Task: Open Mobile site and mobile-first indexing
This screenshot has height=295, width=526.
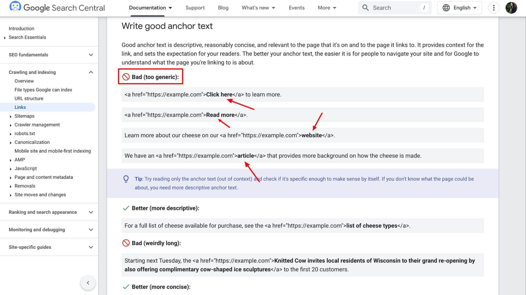Action: pos(53,151)
